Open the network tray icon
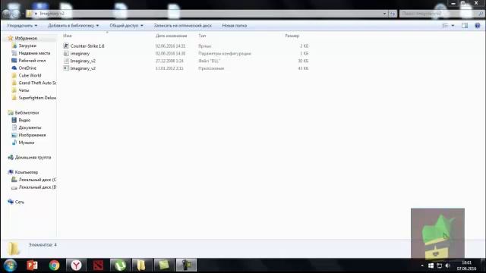Image resolution: width=486 pixels, height=273 pixels. 439,266
